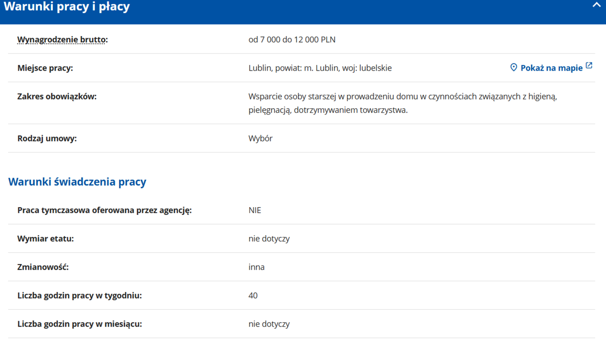Image resolution: width=606 pixels, height=339 pixels.
Task: Click the Lublin workplace address text
Action: (x=320, y=68)
